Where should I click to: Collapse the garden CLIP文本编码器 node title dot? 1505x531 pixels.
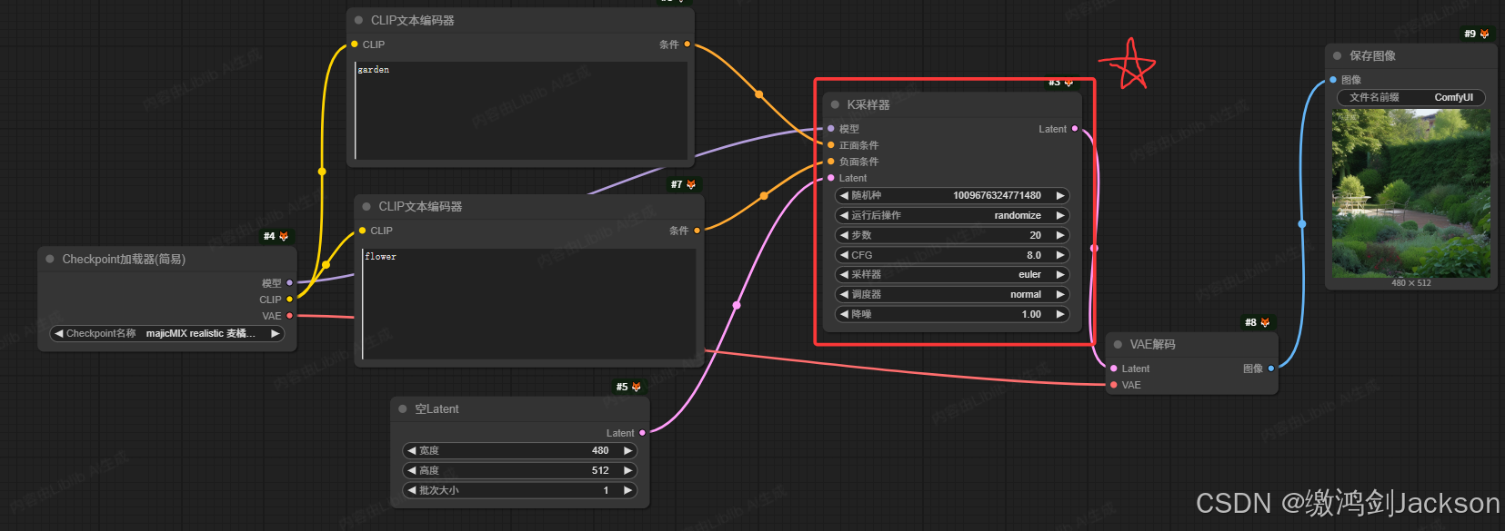point(358,20)
